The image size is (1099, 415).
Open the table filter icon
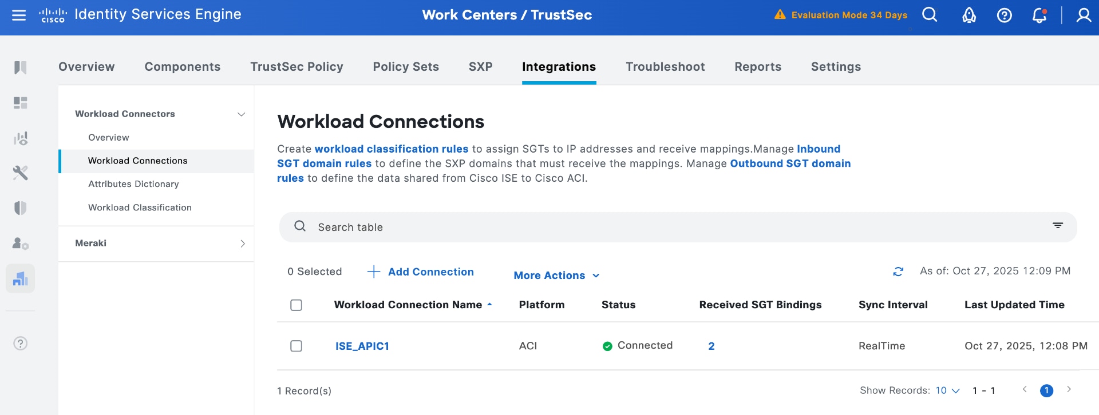(x=1057, y=226)
